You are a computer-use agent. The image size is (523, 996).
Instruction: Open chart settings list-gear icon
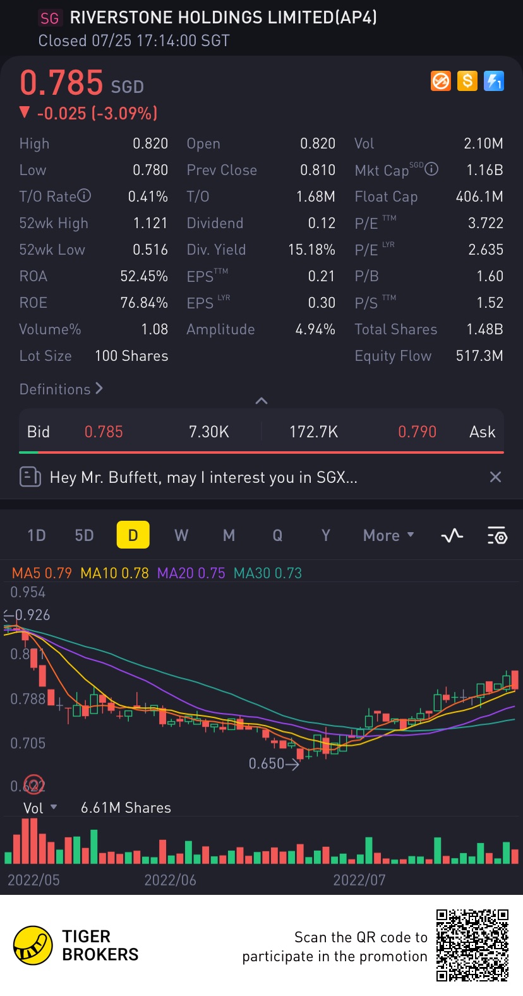497,536
